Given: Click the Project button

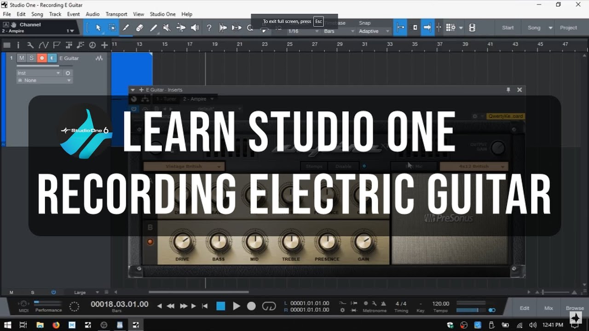Looking at the screenshot, I should (568, 28).
